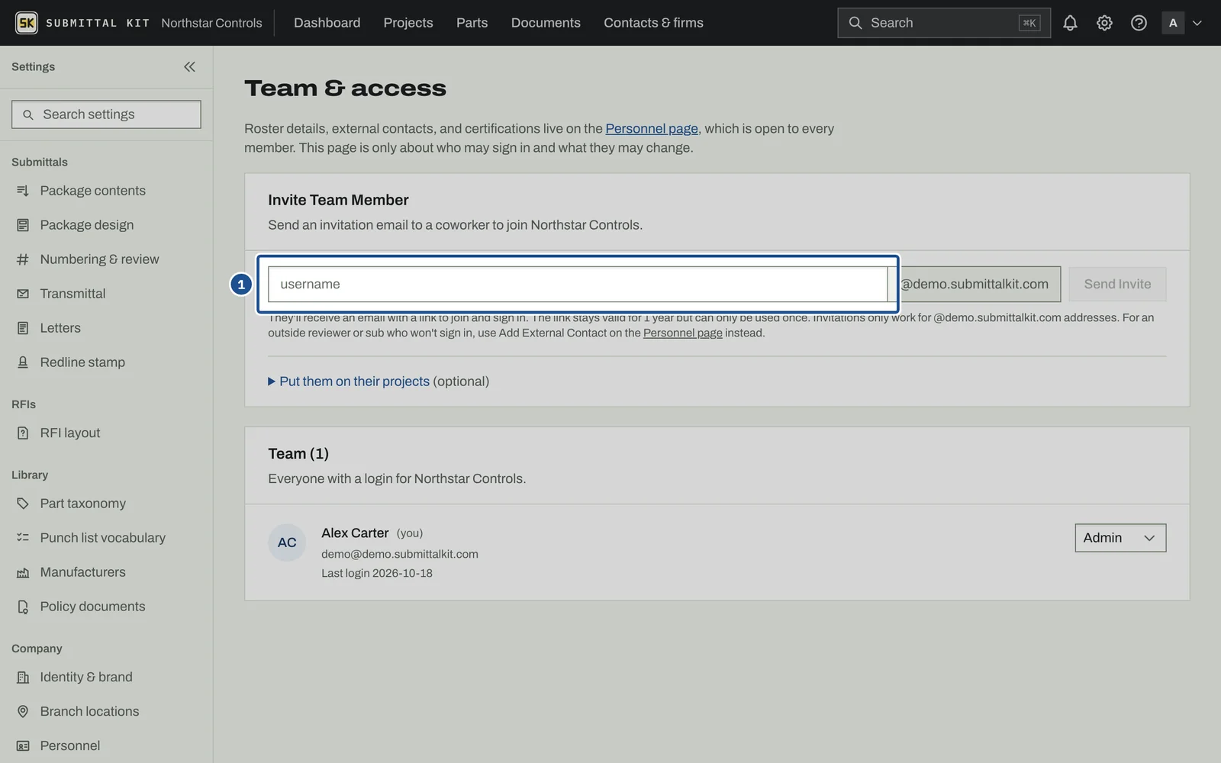Click the Alex Carter name
The image size is (1221, 763).
pos(355,533)
